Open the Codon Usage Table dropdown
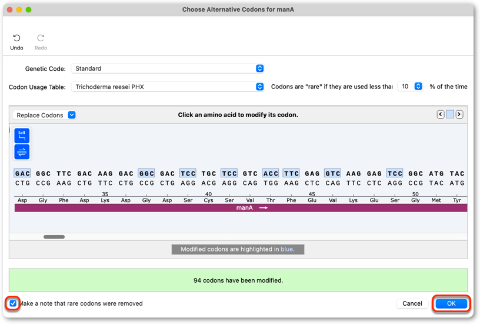The height and width of the screenshot is (324, 480). point(168,87)
